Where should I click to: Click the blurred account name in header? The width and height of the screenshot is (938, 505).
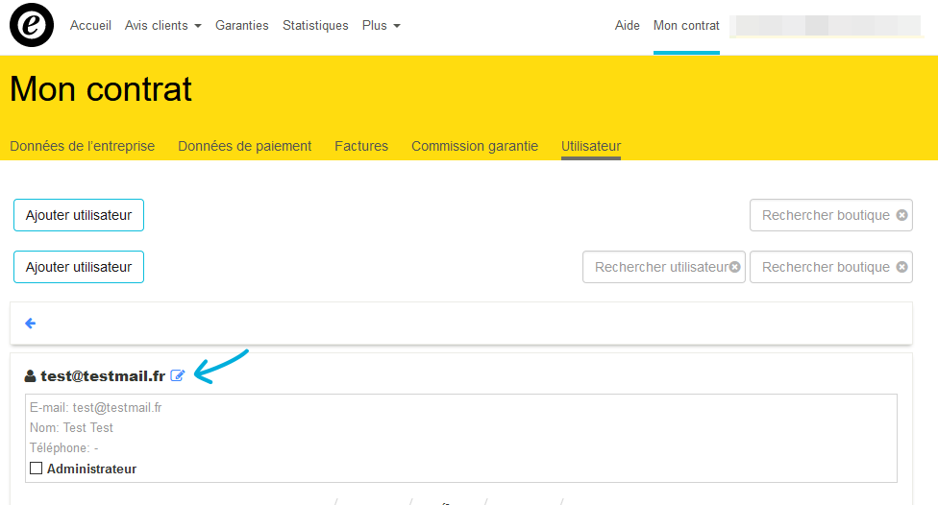(x=827, y=26)
